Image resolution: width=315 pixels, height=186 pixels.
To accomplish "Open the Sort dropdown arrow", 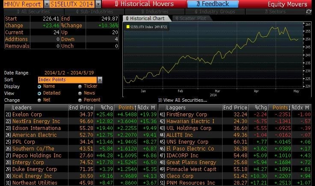I will pyautogui.click(x=100, y=80).
